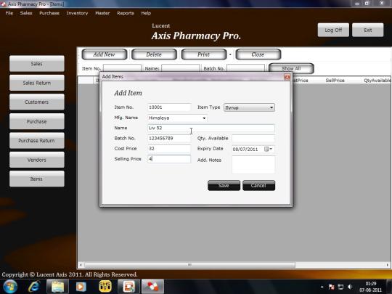Expand the Mfg. Name dropdown
Viewport: 392px width, 294px height.
[204, 118]
